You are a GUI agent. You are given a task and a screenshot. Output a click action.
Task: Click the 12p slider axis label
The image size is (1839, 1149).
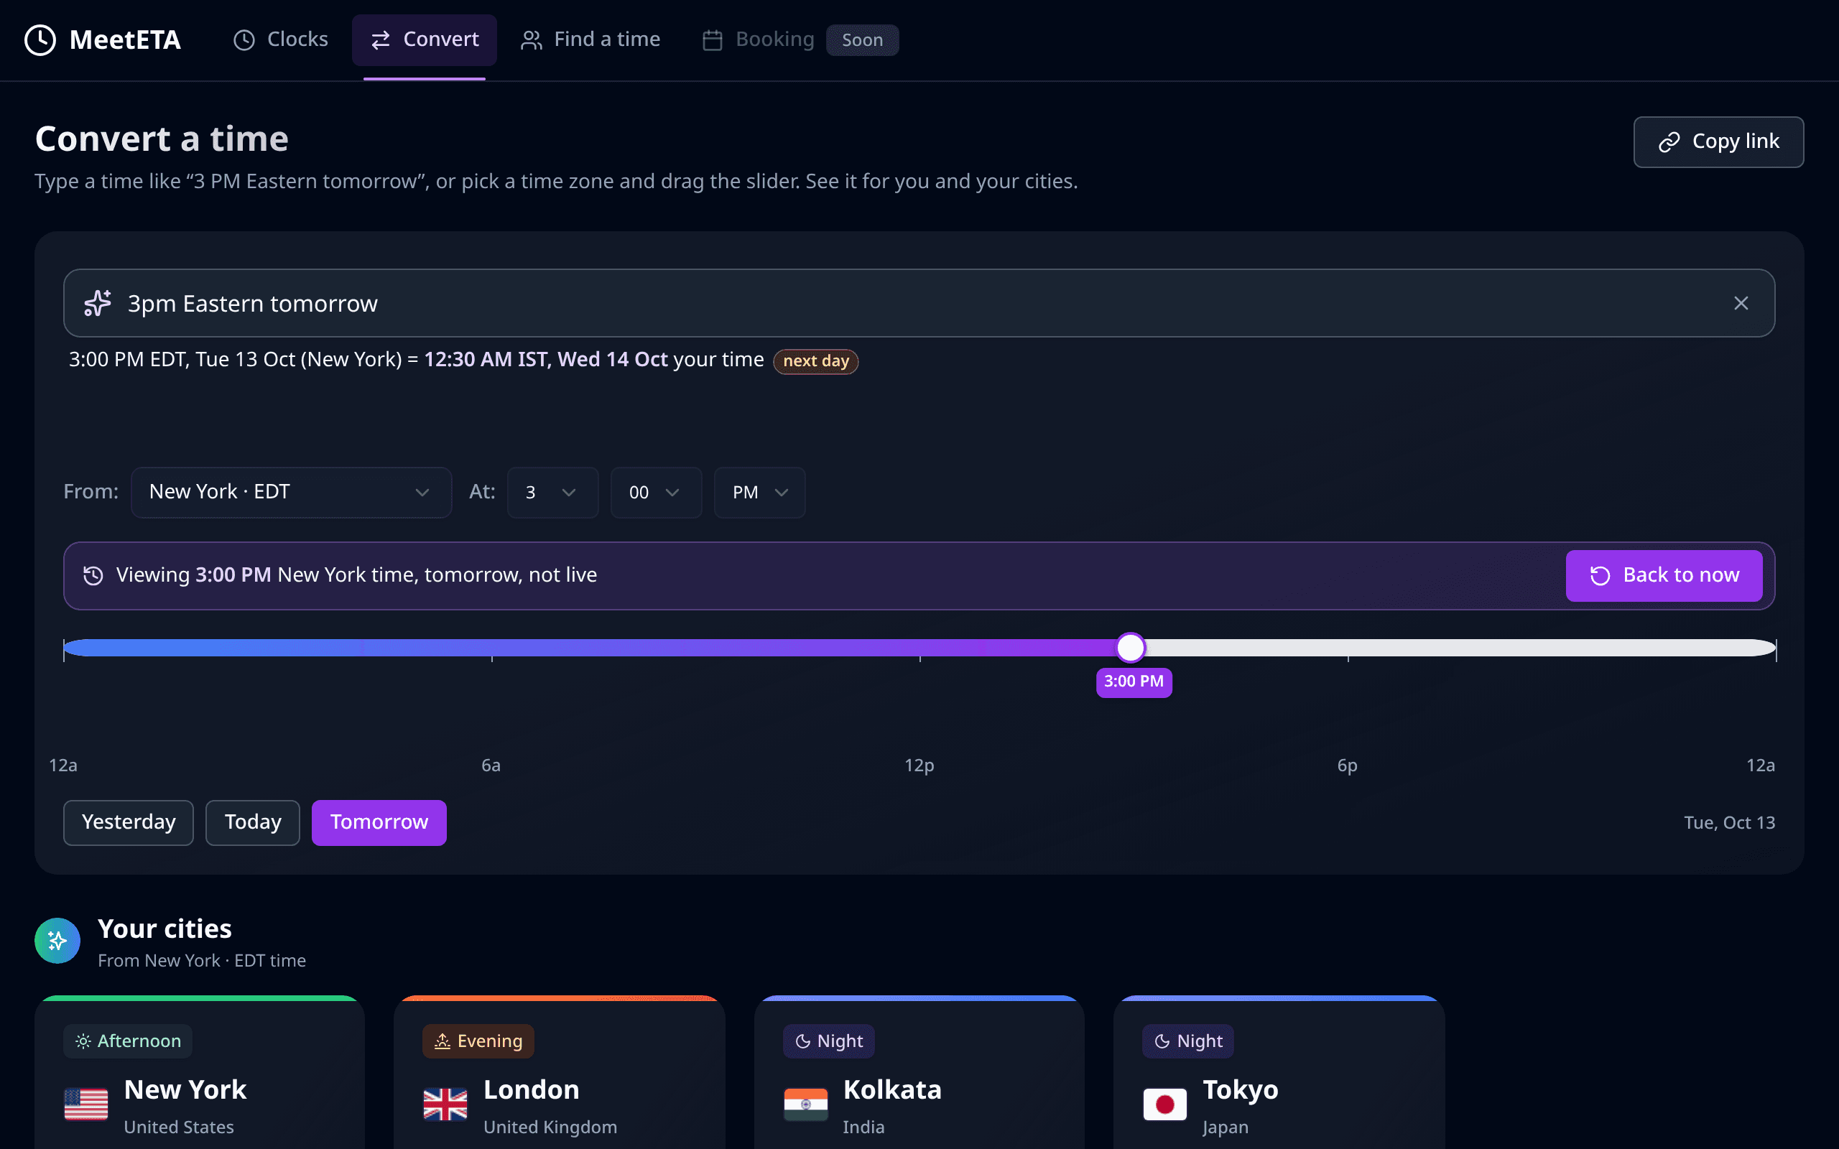[x=919, y=766]
